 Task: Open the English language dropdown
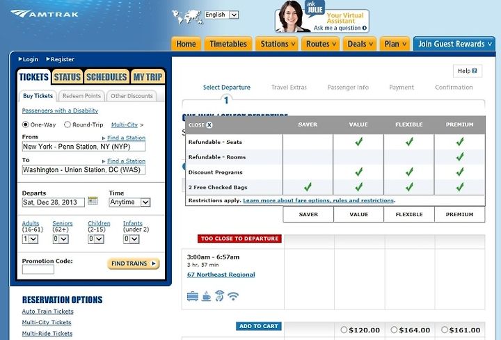221,15
